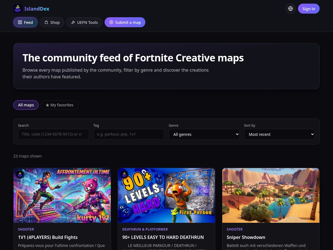
Task: Focus the Tag input field
Action: tap(129, 134)
